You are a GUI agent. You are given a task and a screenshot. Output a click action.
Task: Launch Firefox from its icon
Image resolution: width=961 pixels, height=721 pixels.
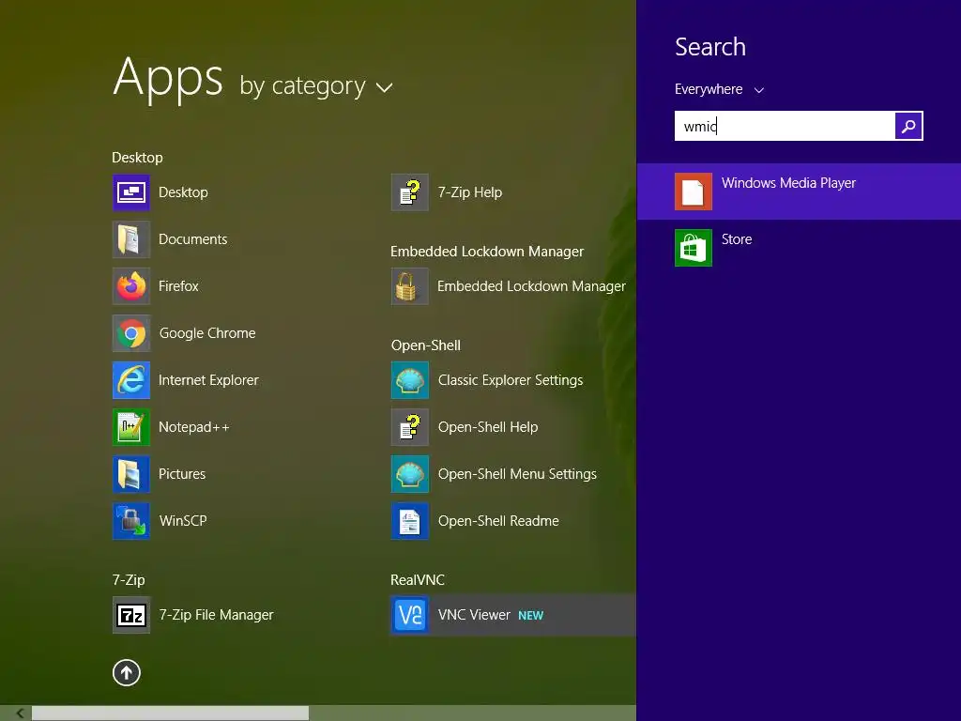point(131,286)
